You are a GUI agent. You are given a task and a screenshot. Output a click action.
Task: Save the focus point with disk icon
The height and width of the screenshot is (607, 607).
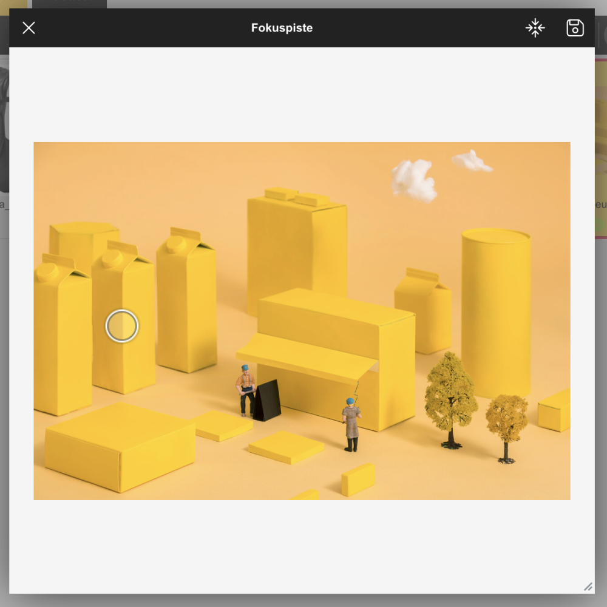click(575, 28)
